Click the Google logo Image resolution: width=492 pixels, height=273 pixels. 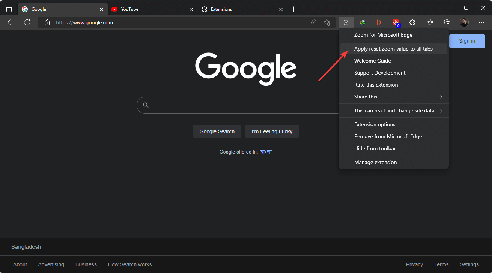[246, 69]
